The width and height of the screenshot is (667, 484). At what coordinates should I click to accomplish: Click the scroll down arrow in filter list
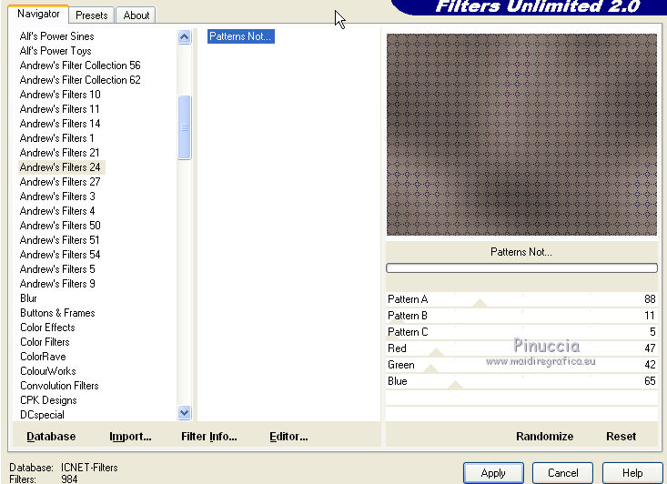[184, 412]
